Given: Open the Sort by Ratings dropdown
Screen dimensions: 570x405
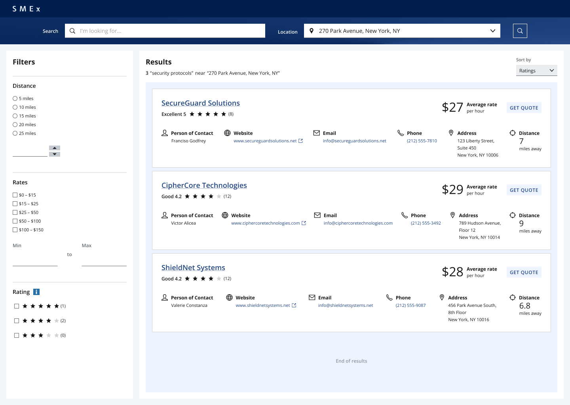Looking at the screenshot, I should tap(536, 70).
